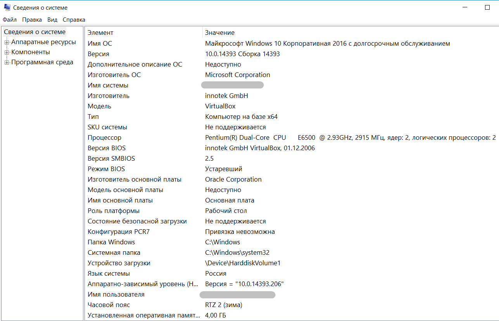
Task: Select Программная среда in the tree
Action: (42, 62)
